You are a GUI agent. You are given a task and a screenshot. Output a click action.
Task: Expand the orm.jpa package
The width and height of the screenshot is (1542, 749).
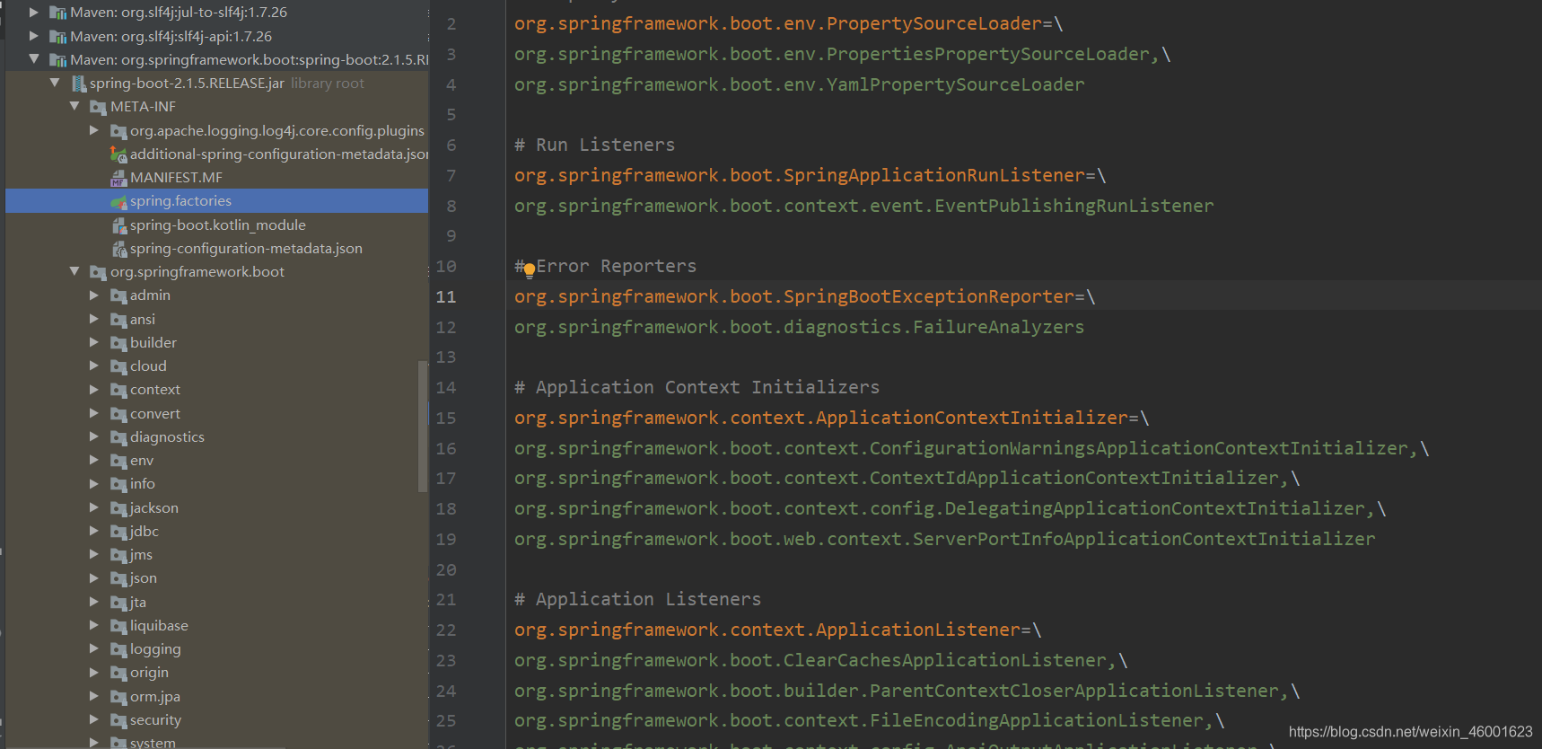click(x=94, y=696)
